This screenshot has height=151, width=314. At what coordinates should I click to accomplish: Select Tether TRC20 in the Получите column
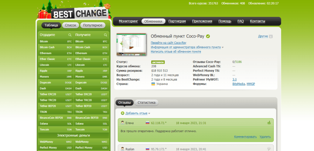(91, 100)
